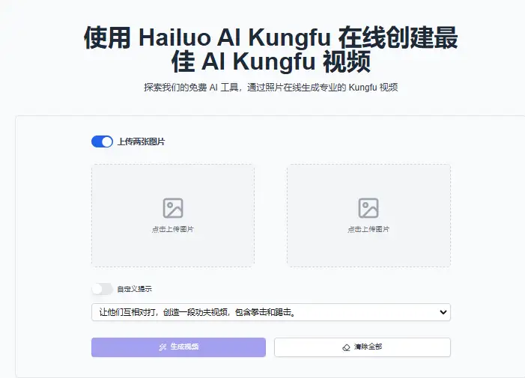Click the left image placeholder icon
Viewport: 525px width, 378px height.
click(x=173, y=208)
